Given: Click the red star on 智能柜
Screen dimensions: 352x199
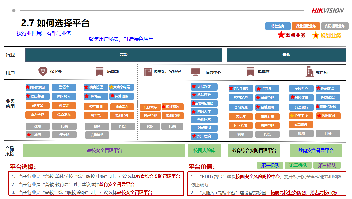Looking at the screenshot, I should 259,89.
